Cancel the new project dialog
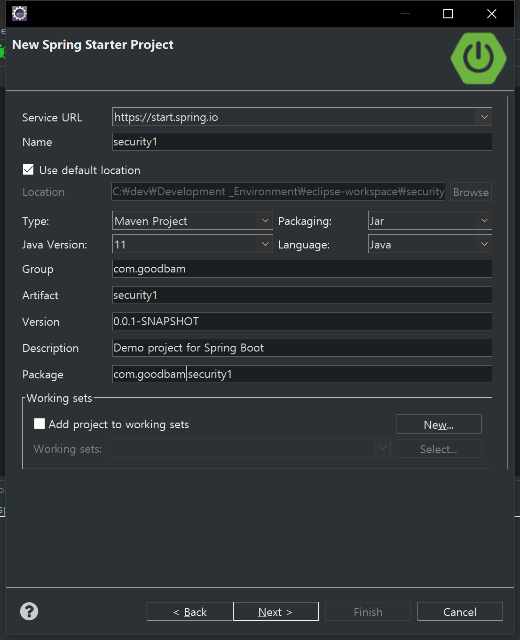 coord(460,612)
